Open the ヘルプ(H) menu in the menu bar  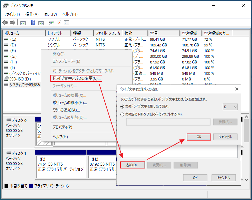coord(70,14)
